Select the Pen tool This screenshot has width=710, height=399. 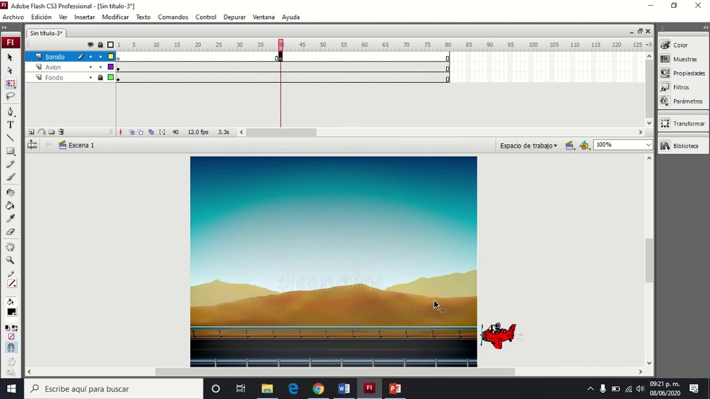pos(10,112)
